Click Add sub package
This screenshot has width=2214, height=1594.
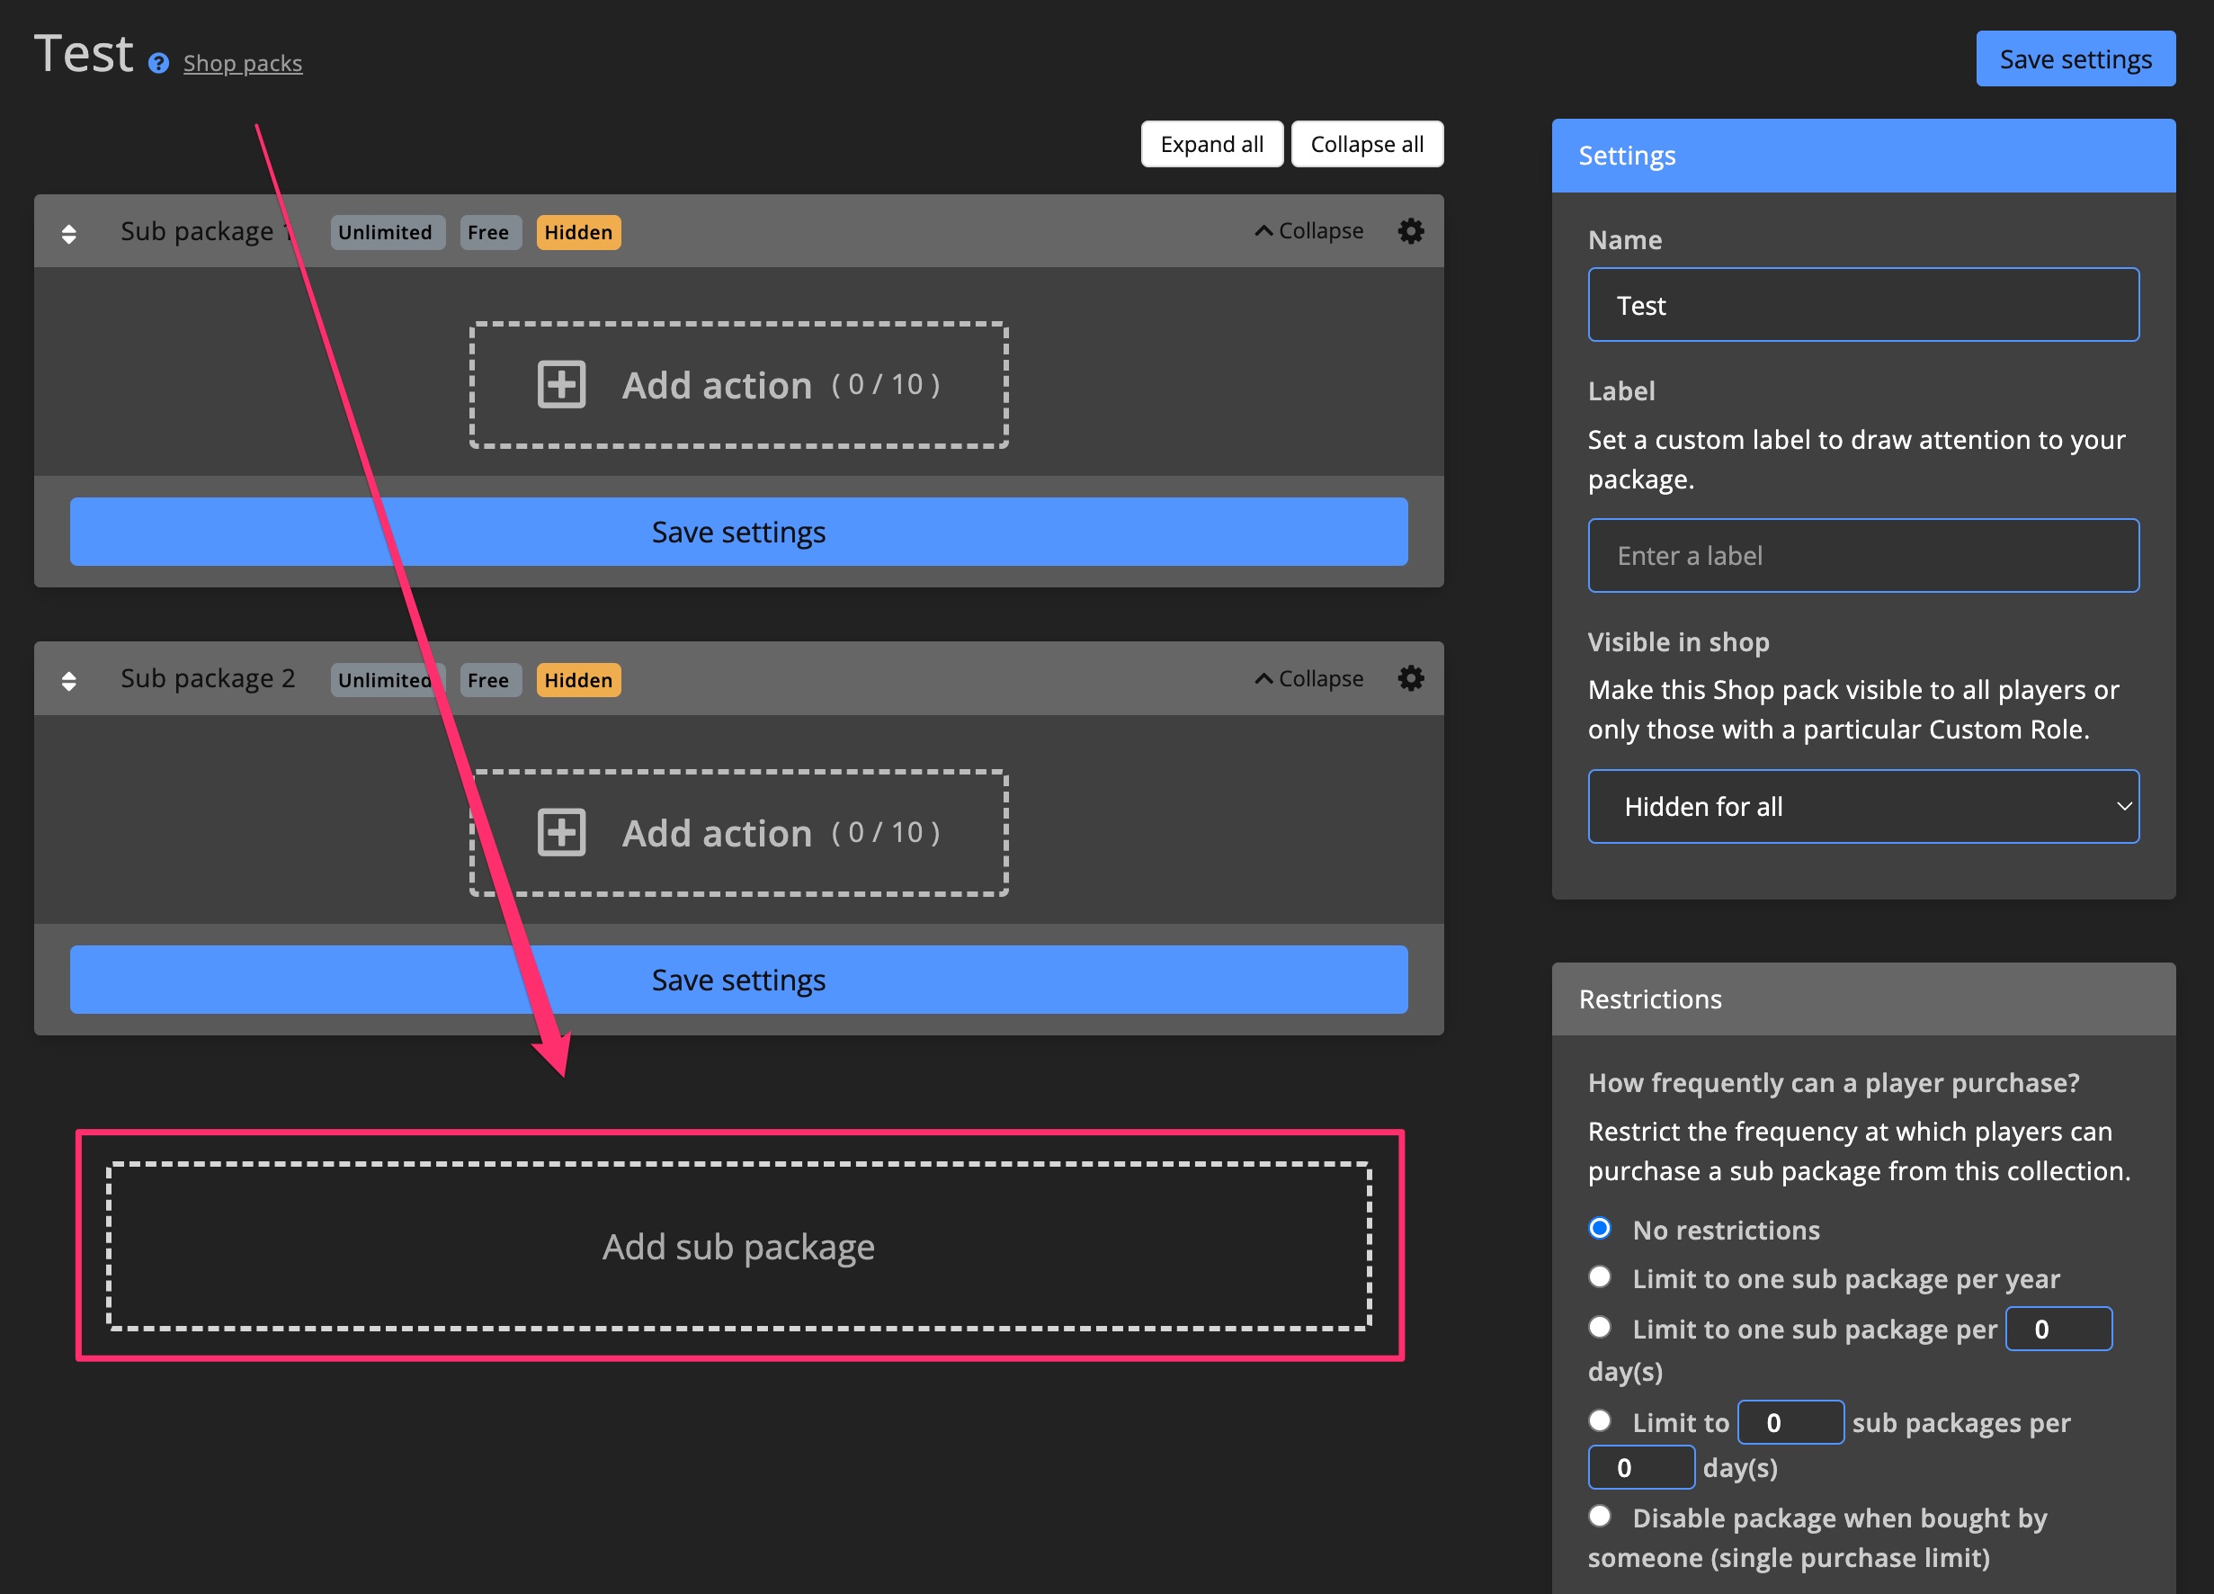coord(739,1246)
